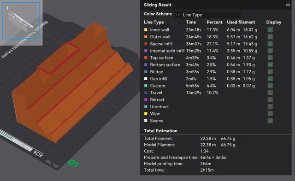Hide Top surface lines checkbox
This screenshot has height=181, width=295.
270,58
